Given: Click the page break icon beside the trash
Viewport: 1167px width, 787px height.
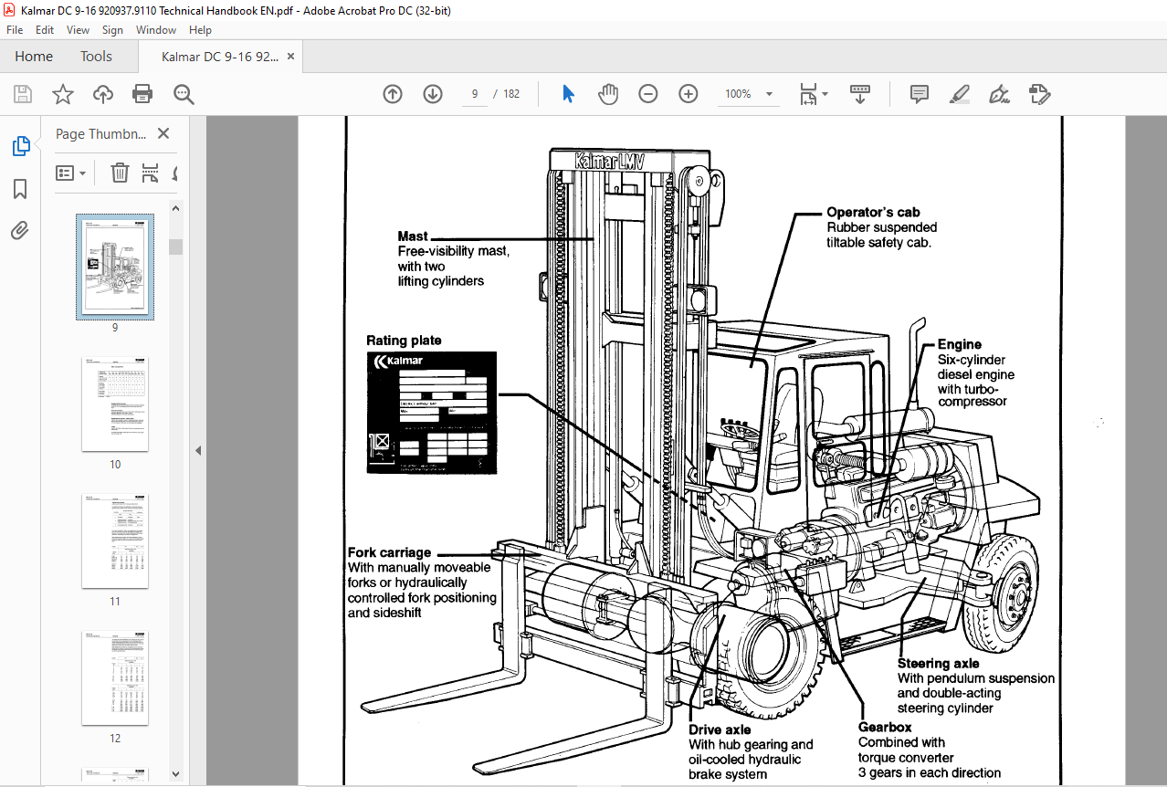Looking at the screenshot, I should 151,173.
